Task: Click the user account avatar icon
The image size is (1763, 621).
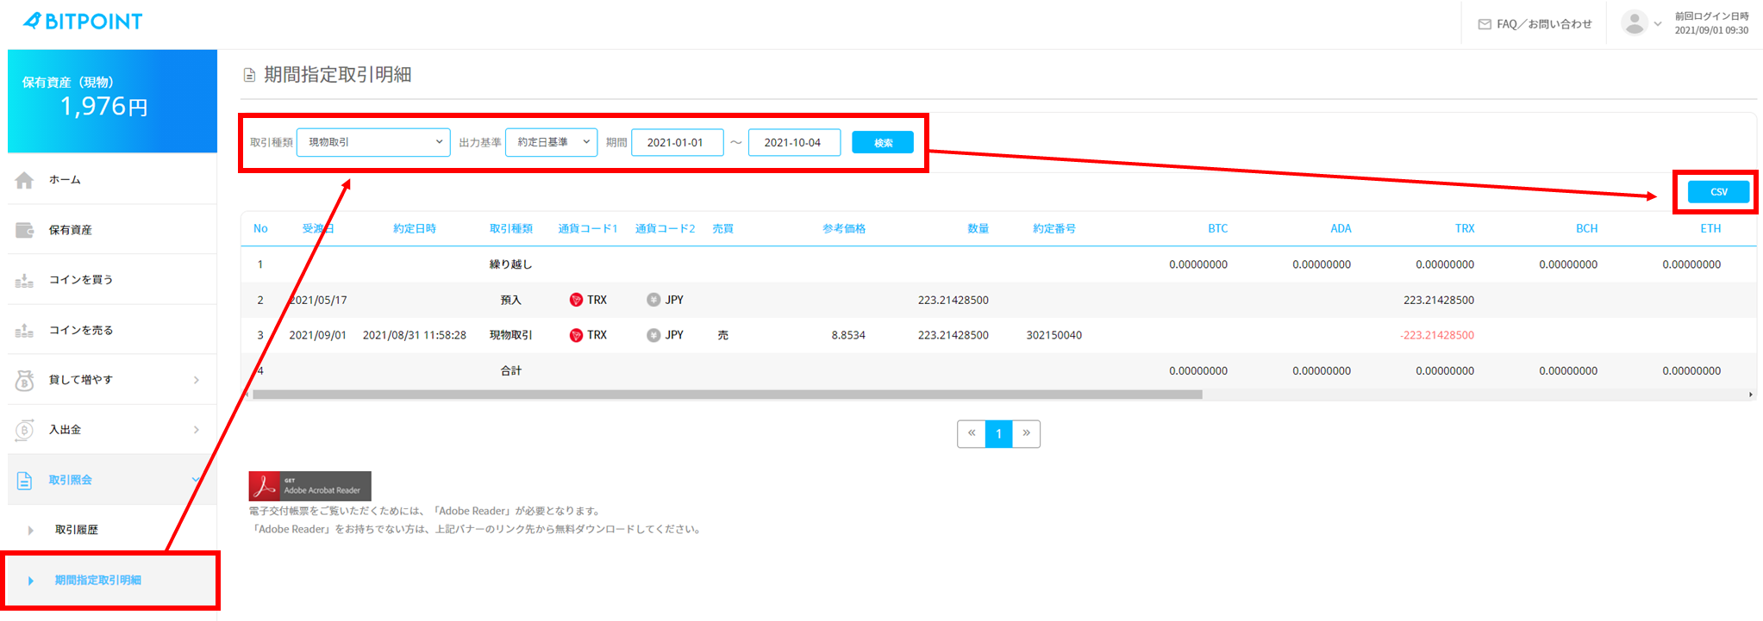Action: click(x=1635, y=22)
